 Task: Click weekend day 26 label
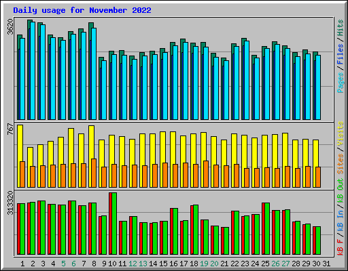275,264
